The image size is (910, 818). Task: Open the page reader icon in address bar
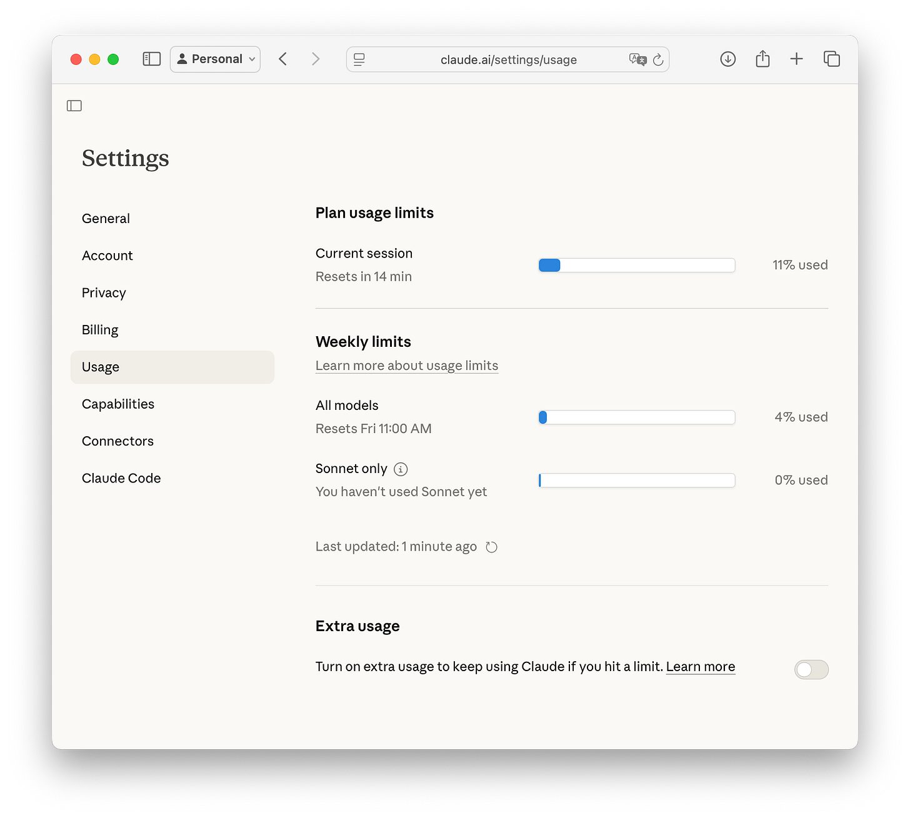tap(359, 59)
